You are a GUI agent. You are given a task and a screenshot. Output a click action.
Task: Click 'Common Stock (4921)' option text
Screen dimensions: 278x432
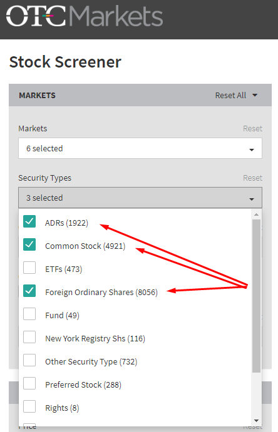[x=85, y=246]
